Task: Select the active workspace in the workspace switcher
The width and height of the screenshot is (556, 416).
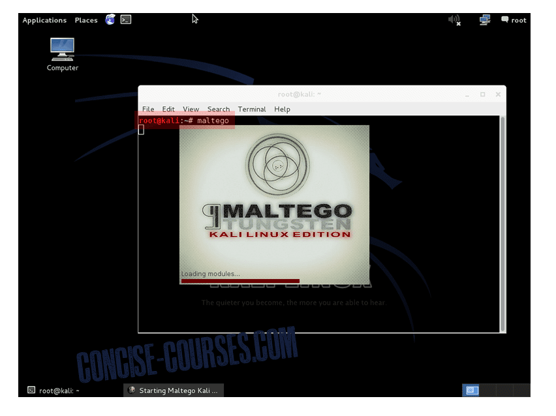Action: [471, 390]
